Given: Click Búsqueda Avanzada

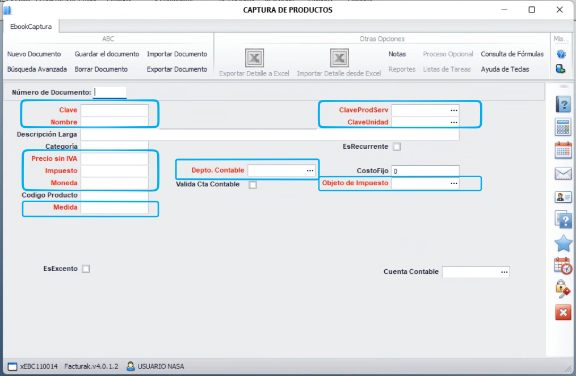Looking at the screenshot, I should tap(37, 69).
